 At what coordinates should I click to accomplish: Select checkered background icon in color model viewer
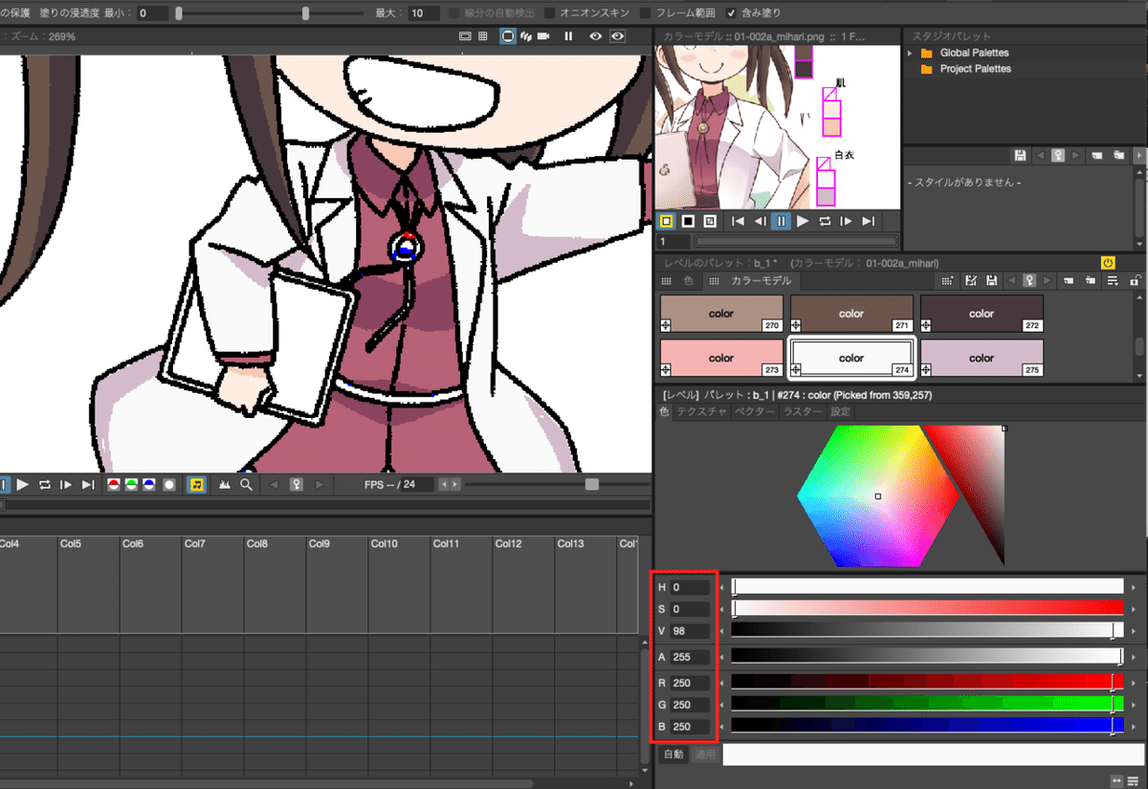pos(708,221)
